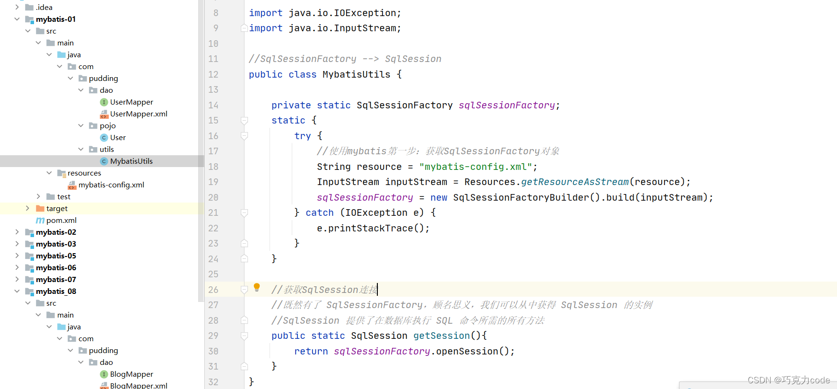The height and width of the screenshot is (389, 837).
Task: Click the yellow light bulb intention icon
Action: [257, 287]
